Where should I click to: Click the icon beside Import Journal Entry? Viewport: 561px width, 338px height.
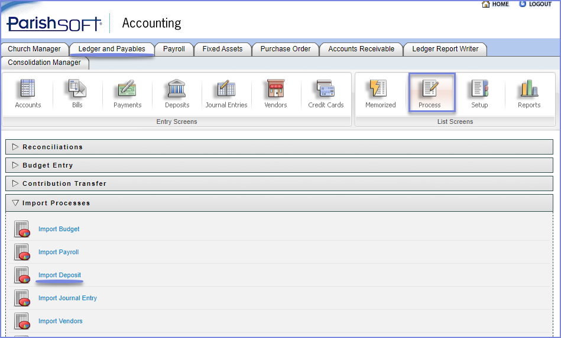coord(22,298)
